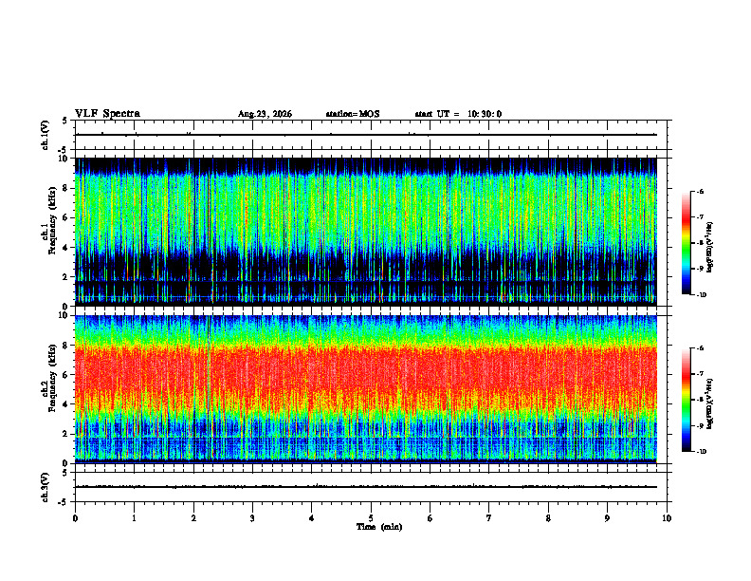Click the ch.3(V) axis label

point(46,487)
